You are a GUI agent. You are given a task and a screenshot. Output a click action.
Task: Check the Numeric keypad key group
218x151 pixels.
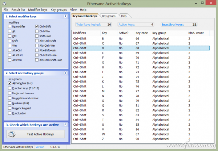point(10,108)
